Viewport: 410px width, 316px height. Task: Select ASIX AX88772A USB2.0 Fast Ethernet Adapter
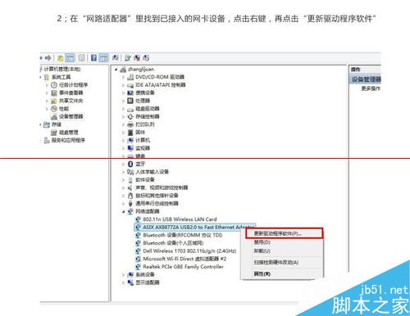195,228
